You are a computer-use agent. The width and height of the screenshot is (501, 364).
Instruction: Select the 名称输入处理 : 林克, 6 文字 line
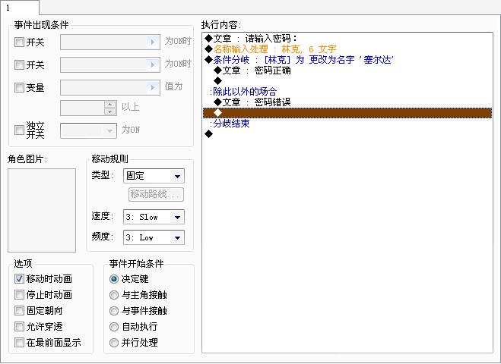[347, 49]
